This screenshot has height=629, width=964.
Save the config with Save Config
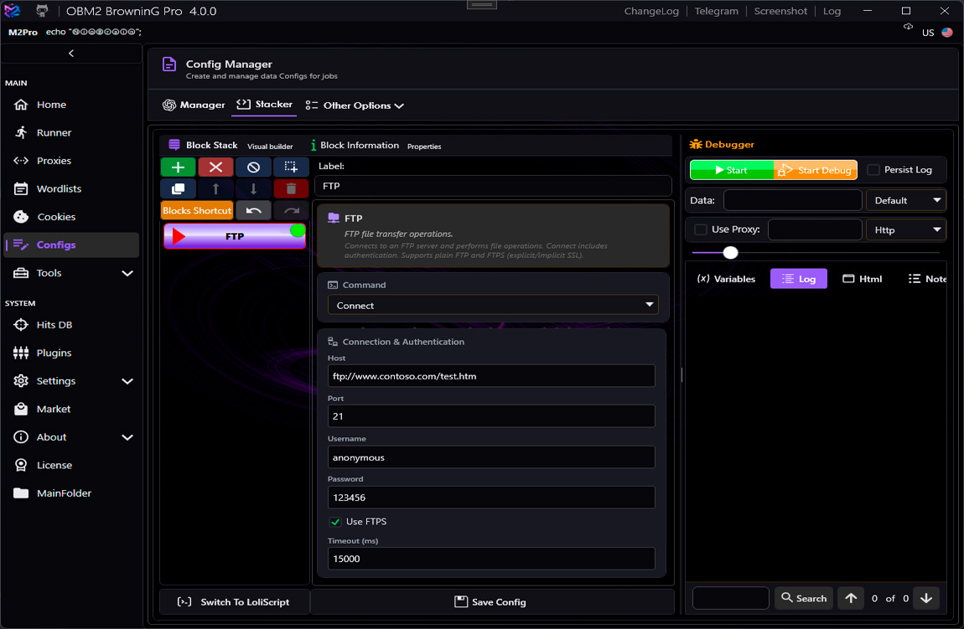click(490, 602)
